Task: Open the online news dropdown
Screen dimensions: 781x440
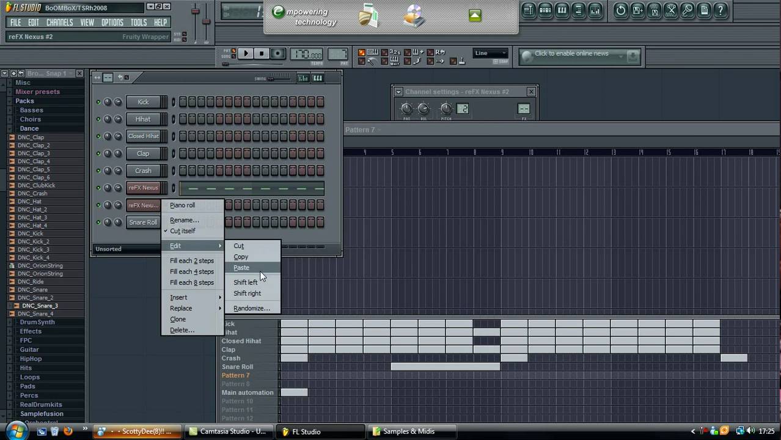Action: 621,57
